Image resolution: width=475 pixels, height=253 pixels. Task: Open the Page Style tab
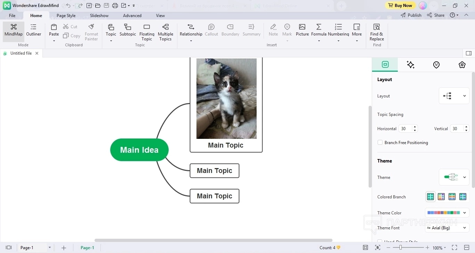point(66,16)
